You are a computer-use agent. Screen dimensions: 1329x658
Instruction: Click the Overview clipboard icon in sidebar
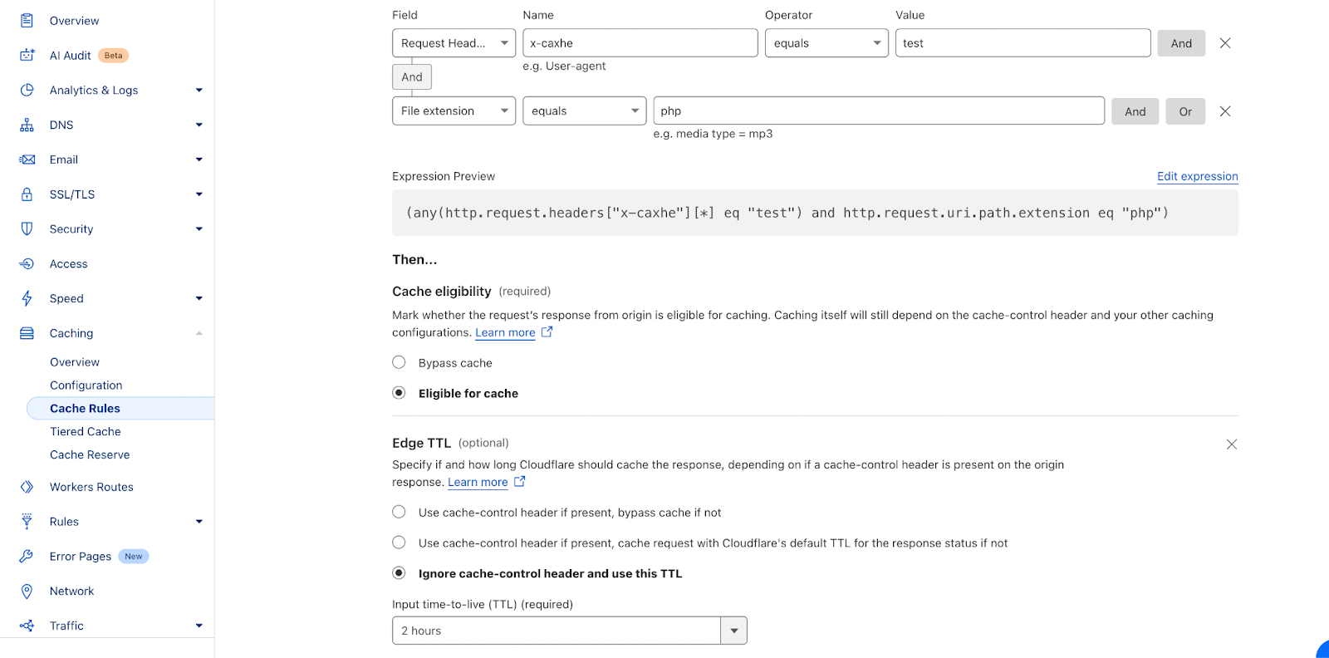tap(27, 21)
